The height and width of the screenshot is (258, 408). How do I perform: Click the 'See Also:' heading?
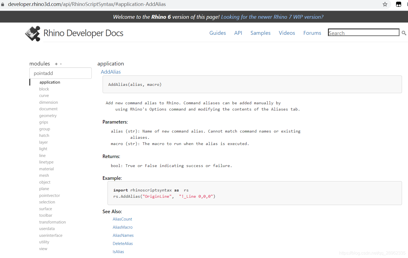click(112, 212)
